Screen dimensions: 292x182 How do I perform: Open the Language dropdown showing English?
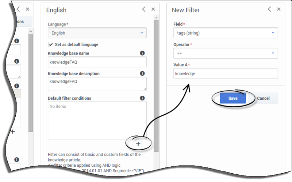(97, 33)
